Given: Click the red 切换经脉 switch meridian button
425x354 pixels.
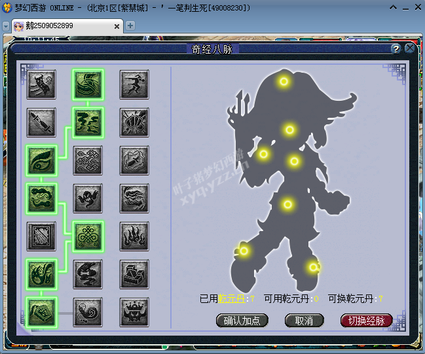Looking at the screenshot, I should click(x=367, y=321).
